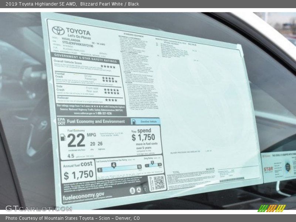Click the smog rating marker '5'
Screen dimensions: 296x222
tap(152, 162)
